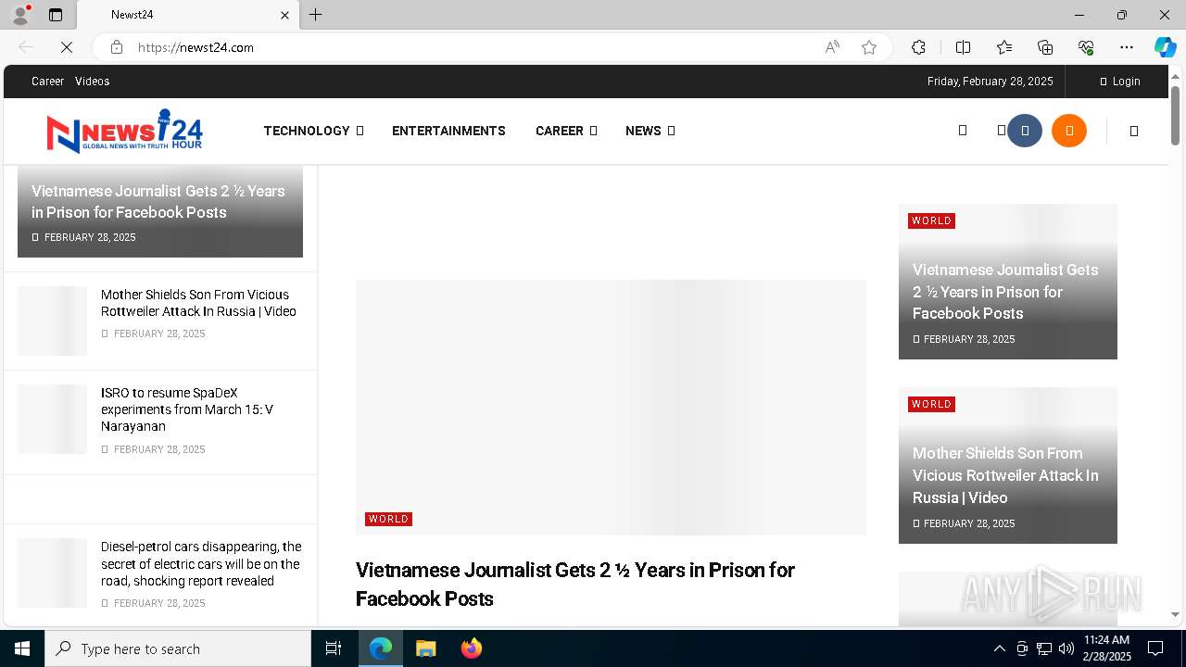
Task: Click the main featured article image
Action: click(611, 408)
